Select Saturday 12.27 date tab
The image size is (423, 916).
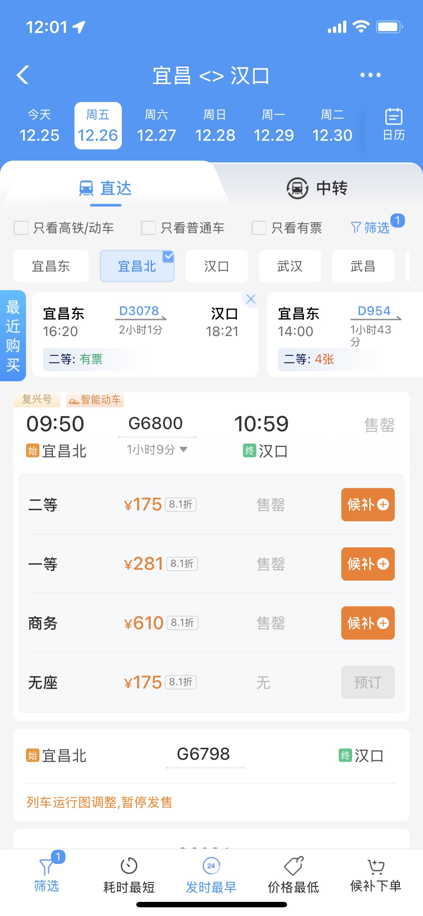[157, 126]
